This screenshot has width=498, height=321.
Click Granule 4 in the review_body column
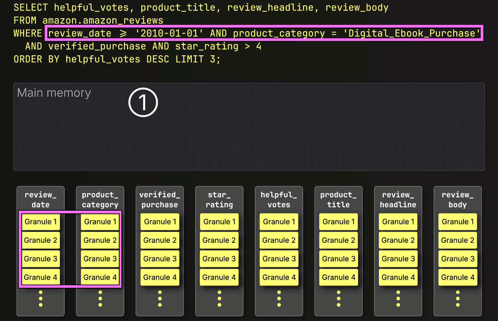click(458, 278)
